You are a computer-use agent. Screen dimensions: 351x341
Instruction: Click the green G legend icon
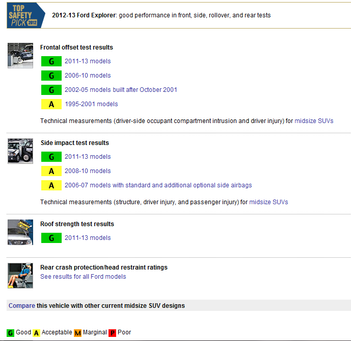click(11, 333)
